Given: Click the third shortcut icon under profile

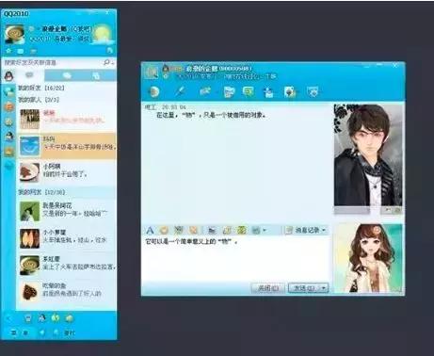Looking at the screenshot, I should tap(33, 51).
